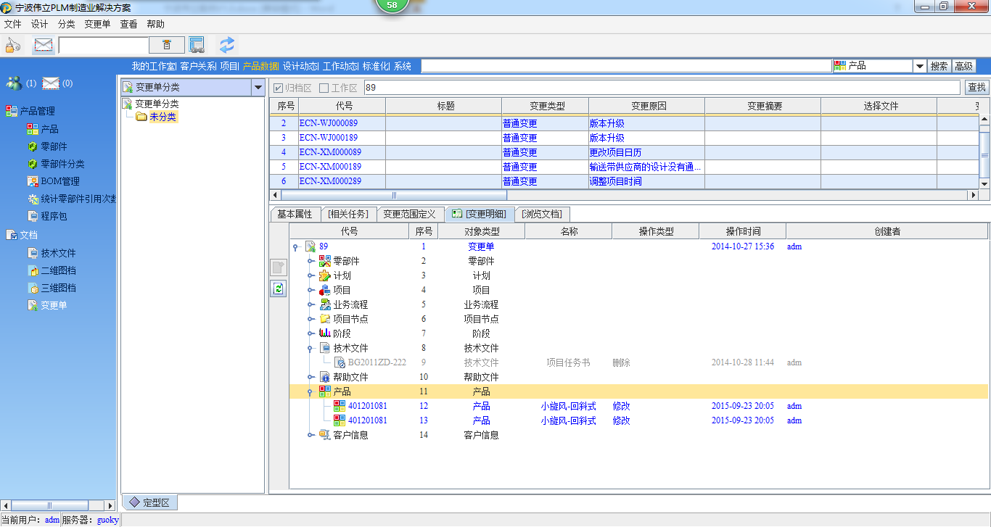The image size is (991, 527).
Task: Open BOM管理 in the sidebar
Action: [x=59, y=181]
